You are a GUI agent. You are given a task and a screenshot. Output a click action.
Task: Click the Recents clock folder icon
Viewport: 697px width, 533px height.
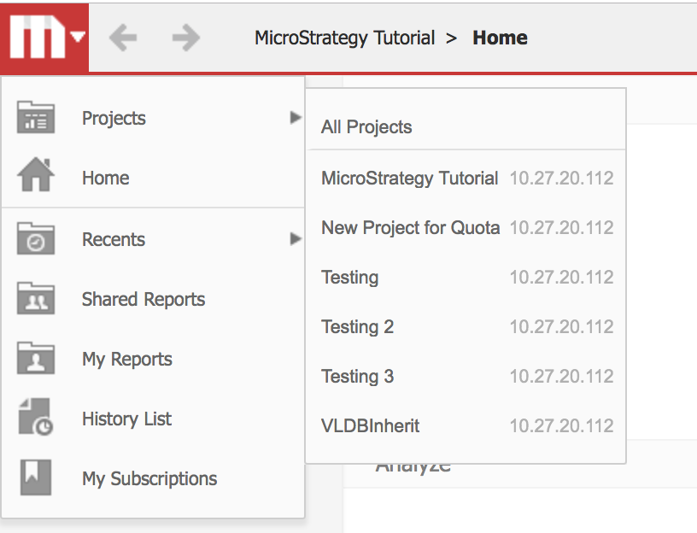click(36, 238)
